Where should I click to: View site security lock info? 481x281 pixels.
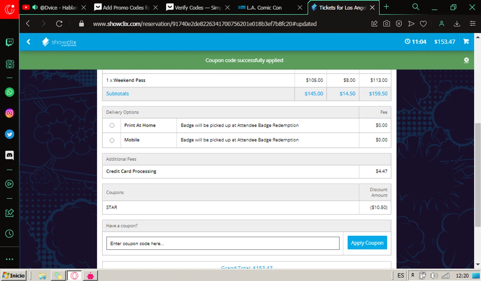[81, 24]
